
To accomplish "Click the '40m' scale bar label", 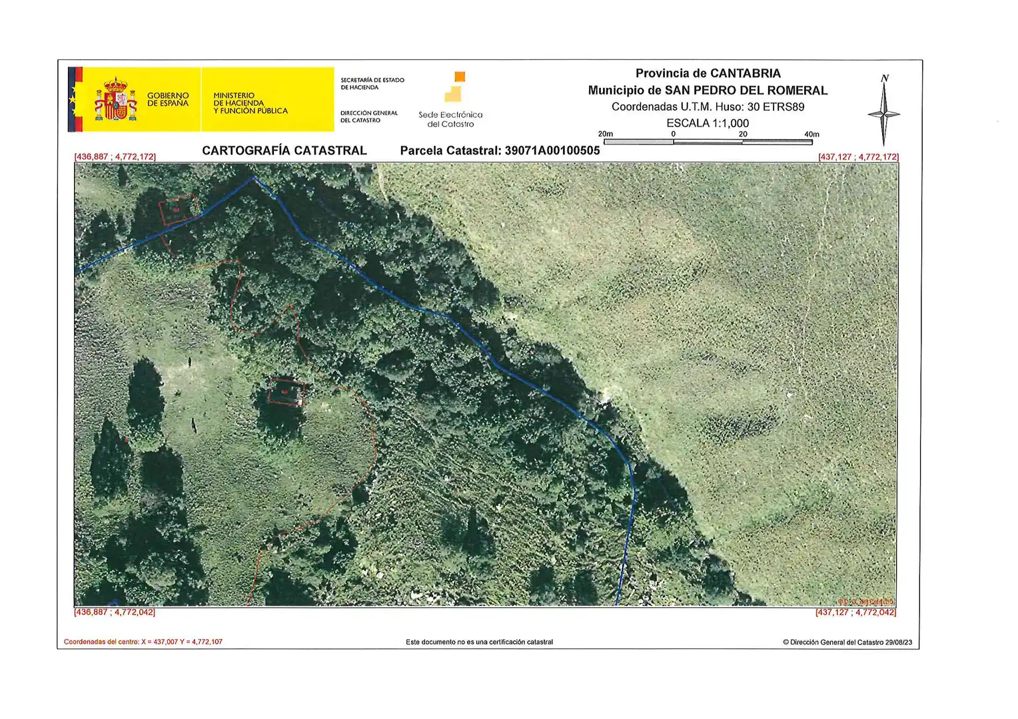I will pos(811,134).
